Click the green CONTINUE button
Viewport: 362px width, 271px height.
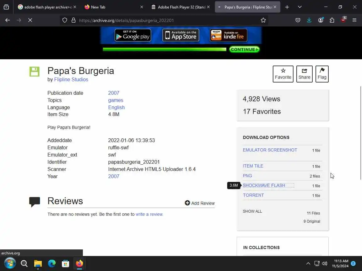point(244,49)
